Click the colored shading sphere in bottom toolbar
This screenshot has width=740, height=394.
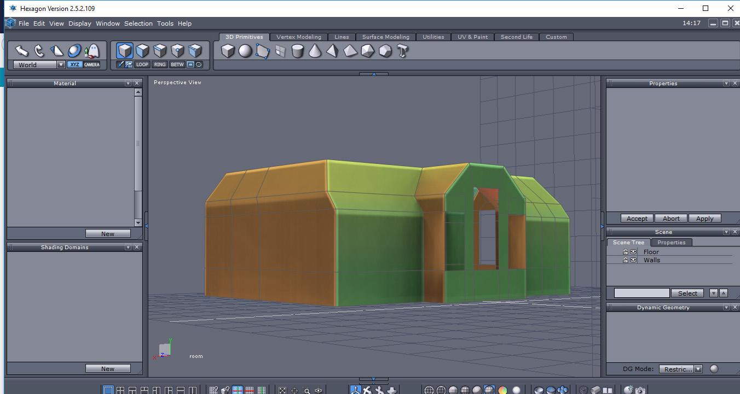coord(502,390)
